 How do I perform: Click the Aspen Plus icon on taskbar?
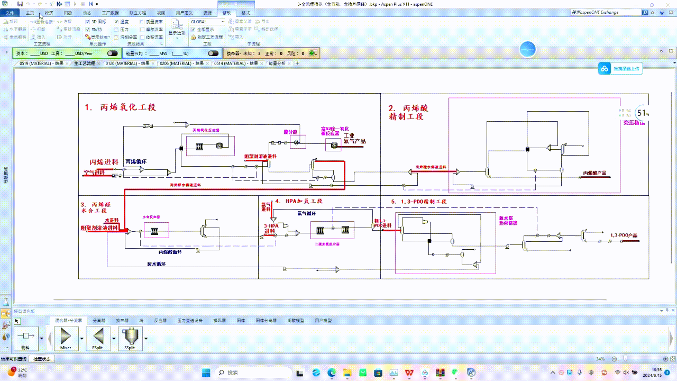click(472, 373)
